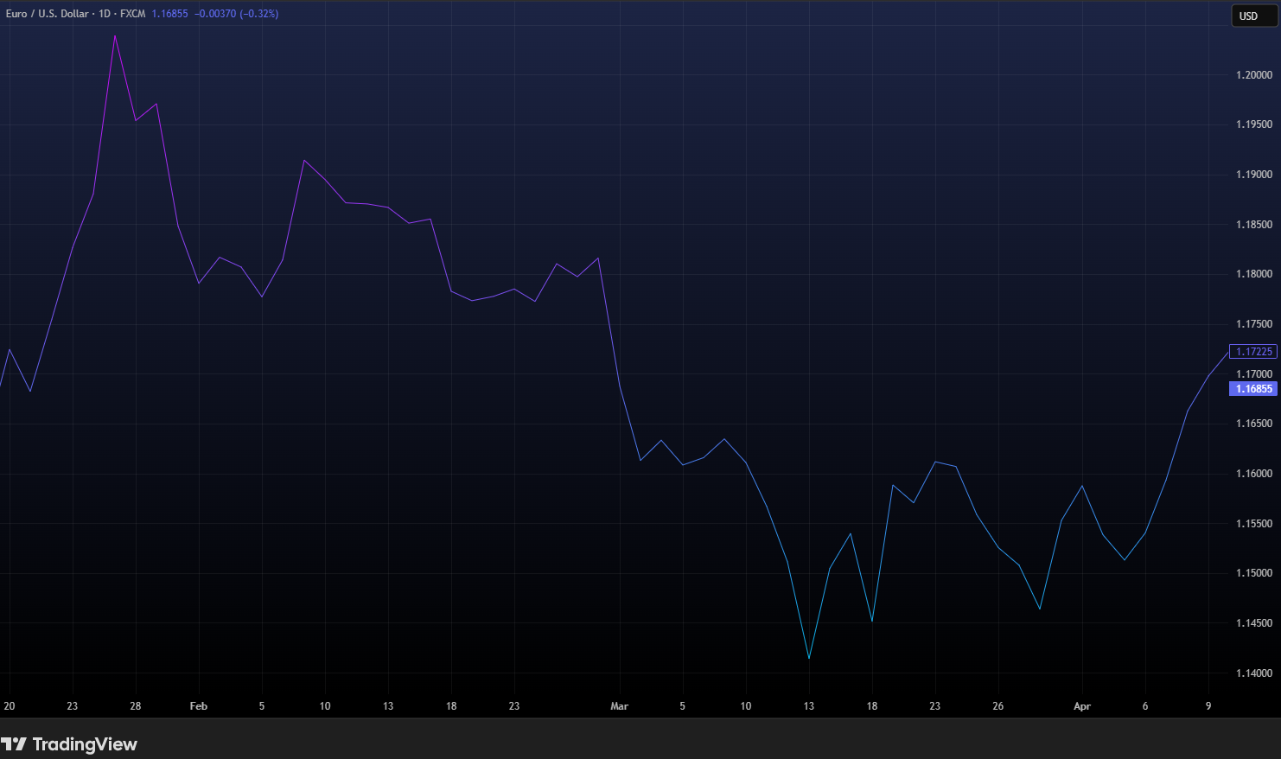Viewport: 1281px width, 759px height.
Task: Select the Feb label on the time axis
Action: pos(198,706)
